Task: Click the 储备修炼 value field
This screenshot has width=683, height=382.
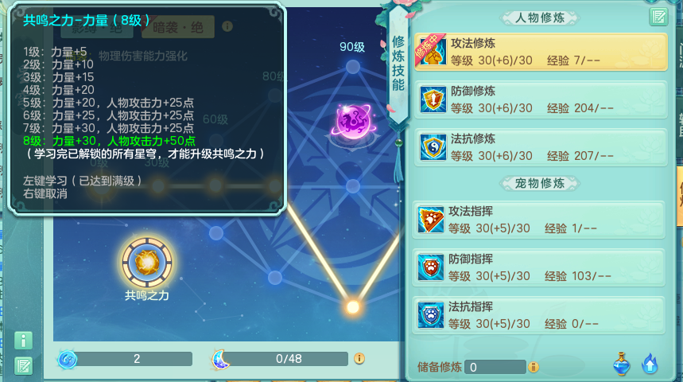Action: click(495, 367)
